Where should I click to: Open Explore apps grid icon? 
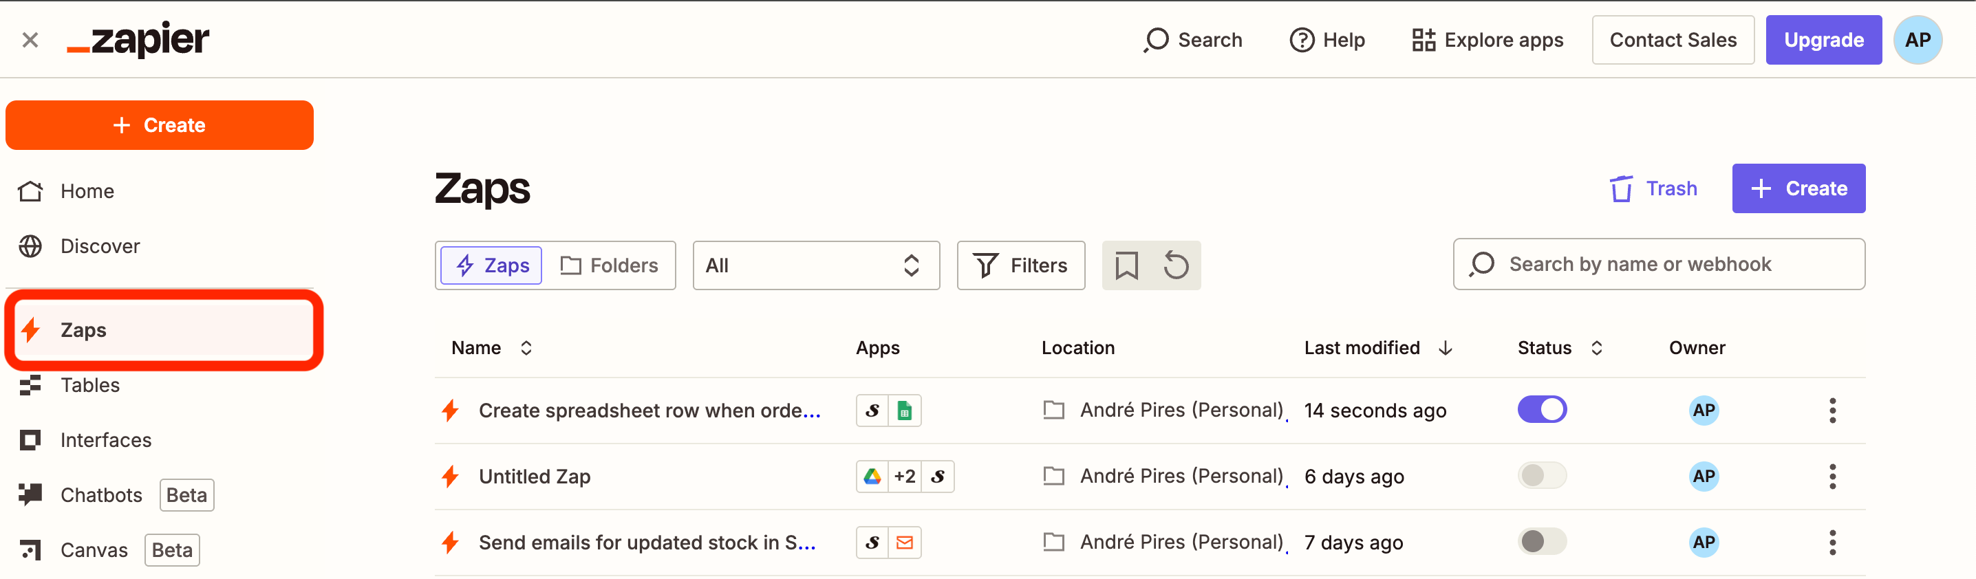pyautogui.click(x=1423, y=40)
